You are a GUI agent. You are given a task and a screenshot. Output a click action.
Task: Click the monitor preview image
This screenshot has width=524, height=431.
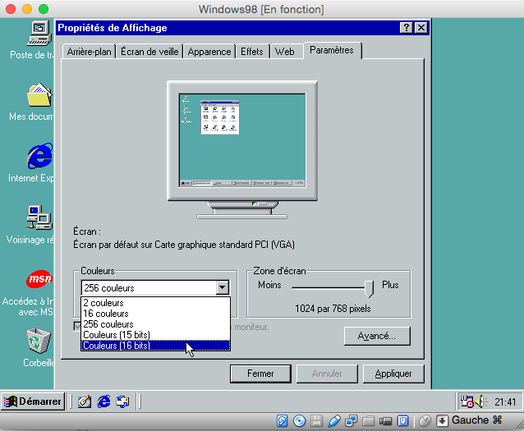(x=242, y=149)
